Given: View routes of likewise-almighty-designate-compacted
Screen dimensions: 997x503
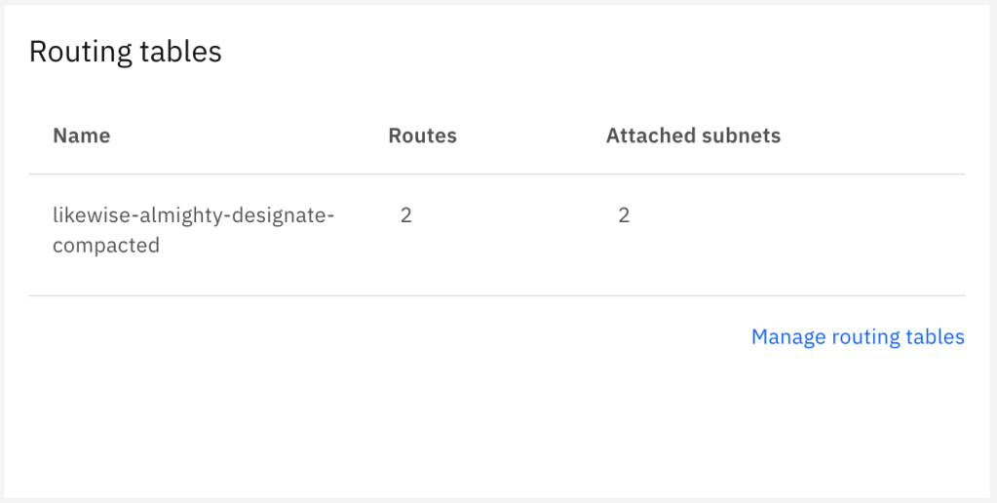Looking at the screenshot, I should (x=406, y=215).
